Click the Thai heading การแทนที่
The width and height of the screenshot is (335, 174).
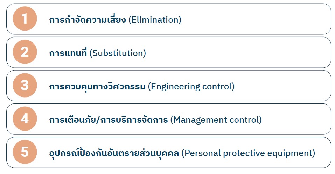(x=68, y=53)
